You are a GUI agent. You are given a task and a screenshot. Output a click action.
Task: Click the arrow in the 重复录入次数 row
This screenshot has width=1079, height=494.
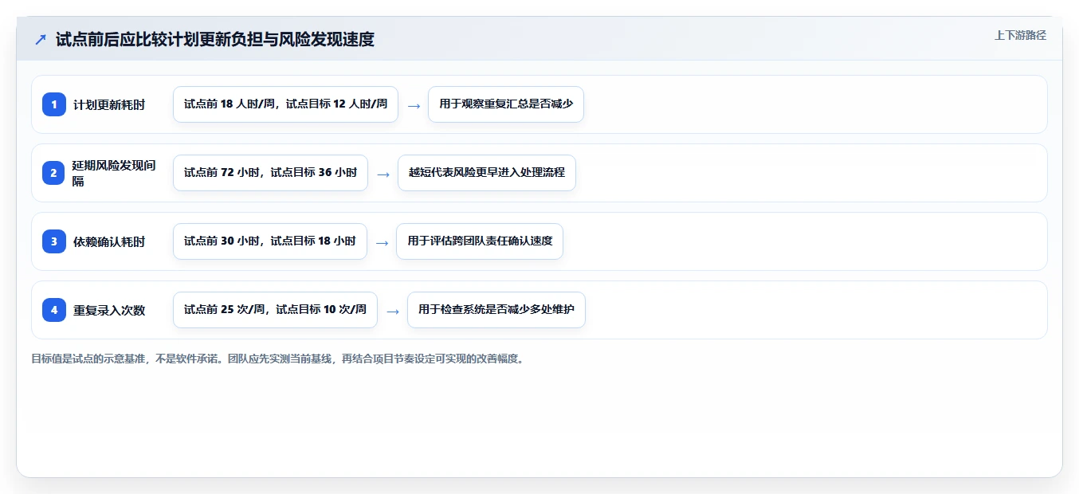click(x=393, y=311)
